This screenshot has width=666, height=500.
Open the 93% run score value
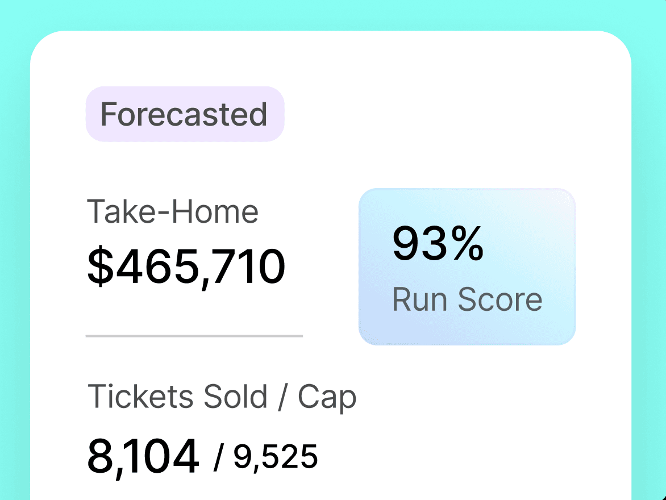click(x=438, y=244)
